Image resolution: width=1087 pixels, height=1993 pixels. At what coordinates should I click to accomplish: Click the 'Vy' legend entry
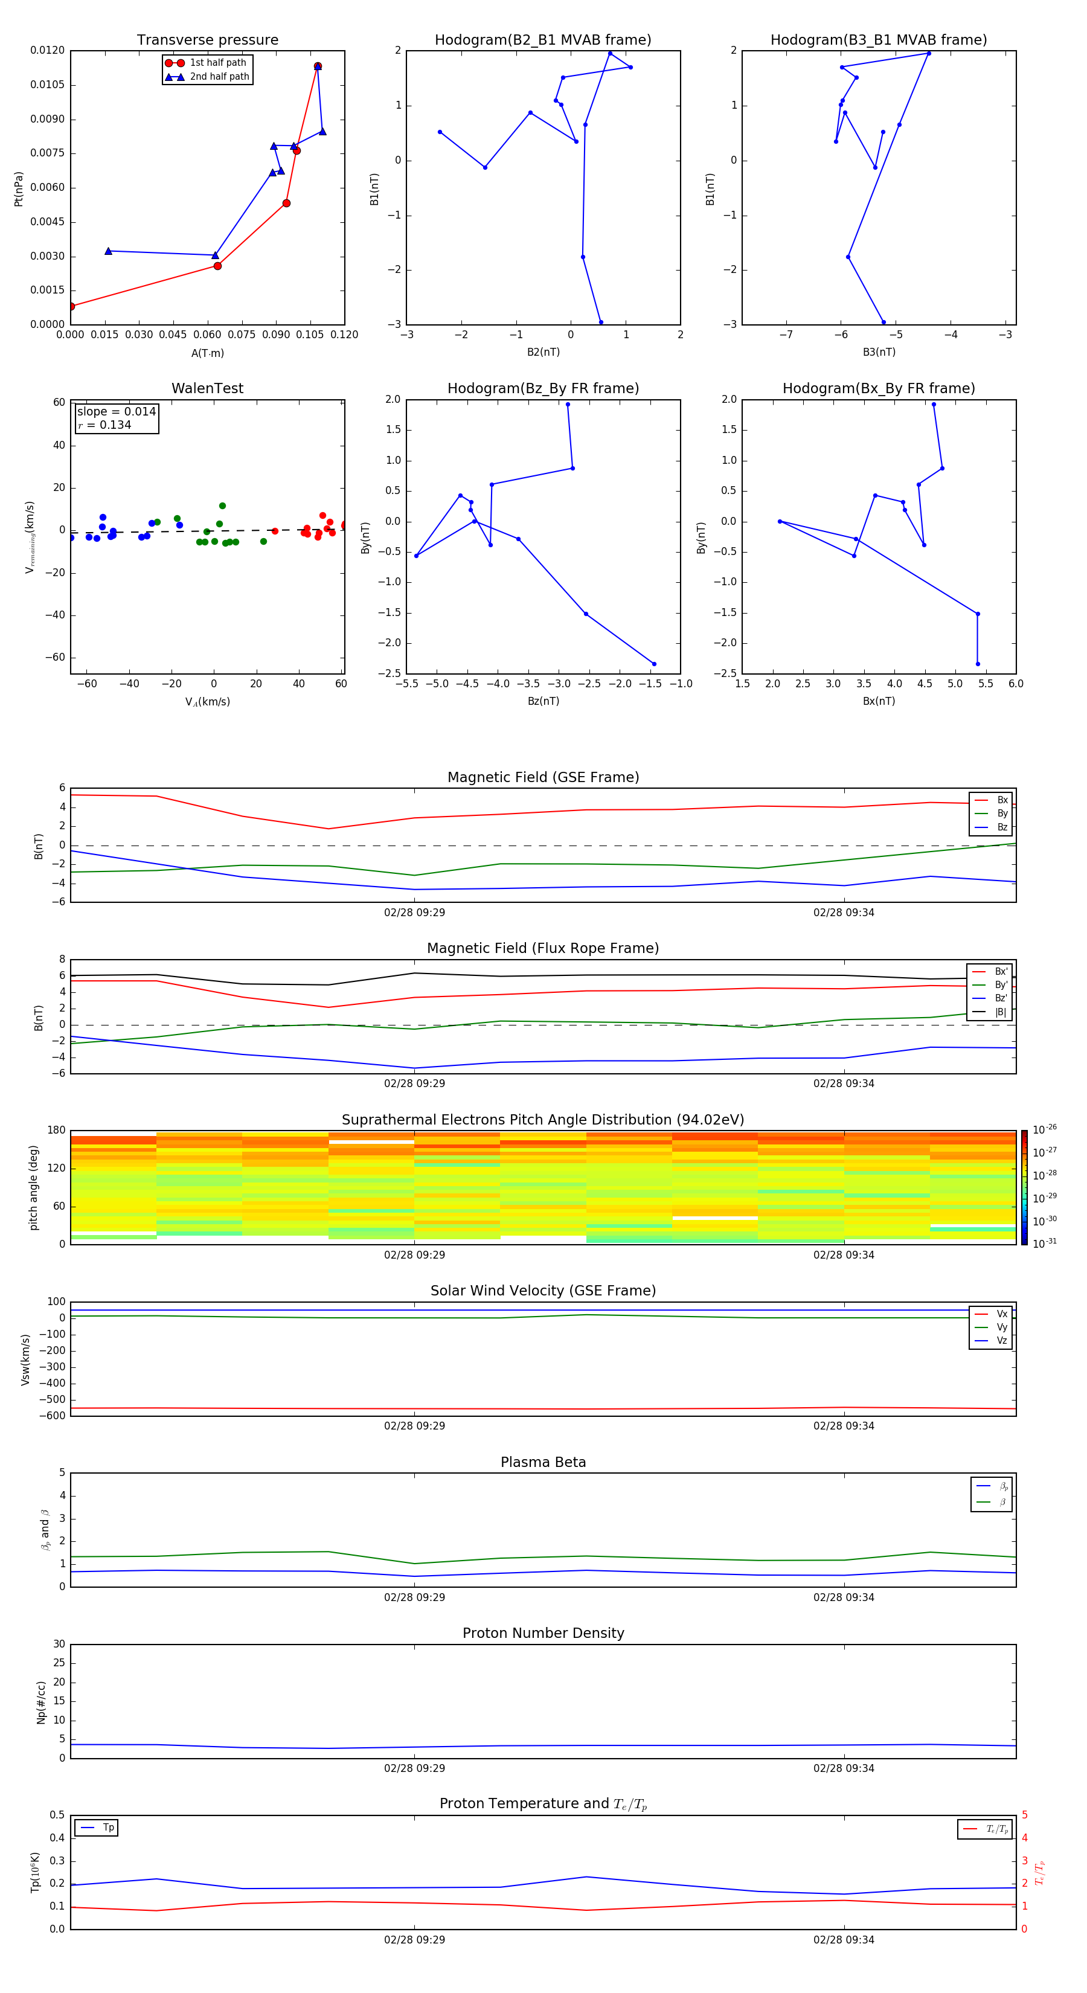pos(991,1327)
